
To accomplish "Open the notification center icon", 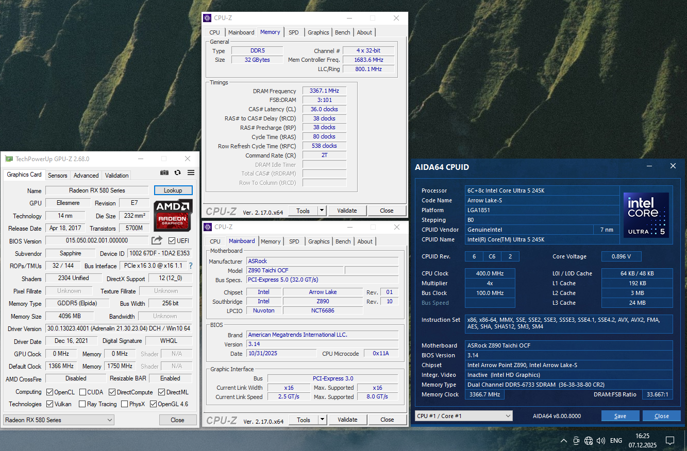I will (x=670, y=441).
